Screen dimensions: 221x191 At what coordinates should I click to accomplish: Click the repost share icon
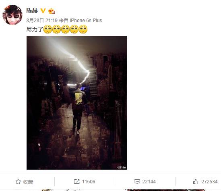(x=76, y=182)
